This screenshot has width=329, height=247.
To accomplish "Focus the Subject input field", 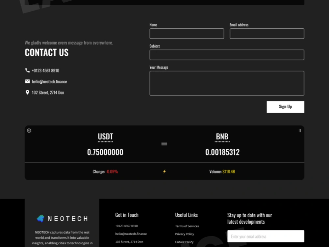I will pos(227,55).
